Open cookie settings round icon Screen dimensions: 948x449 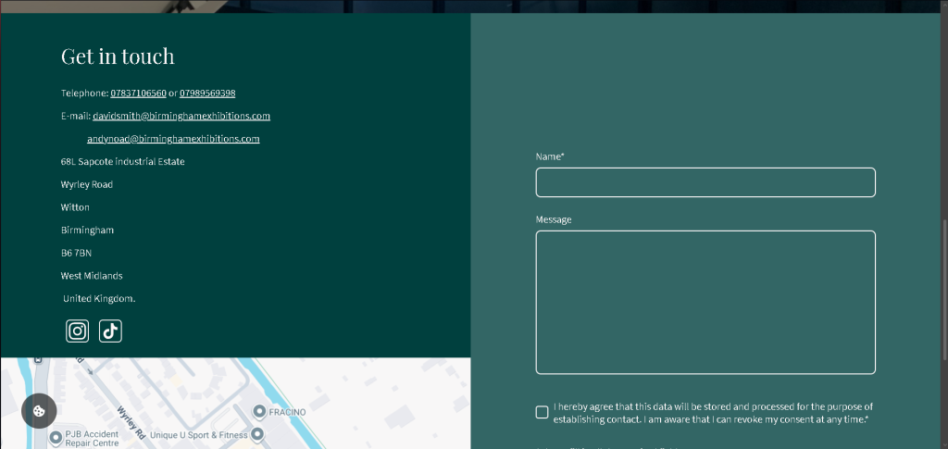(39, 411)
